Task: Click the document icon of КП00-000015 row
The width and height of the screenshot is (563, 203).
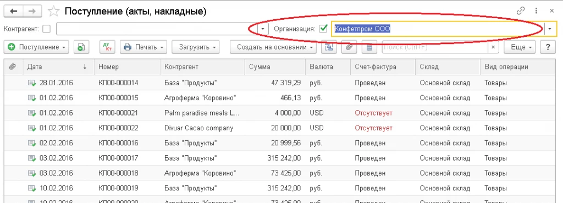Action: pyautogui.click(x=32, y=98)
